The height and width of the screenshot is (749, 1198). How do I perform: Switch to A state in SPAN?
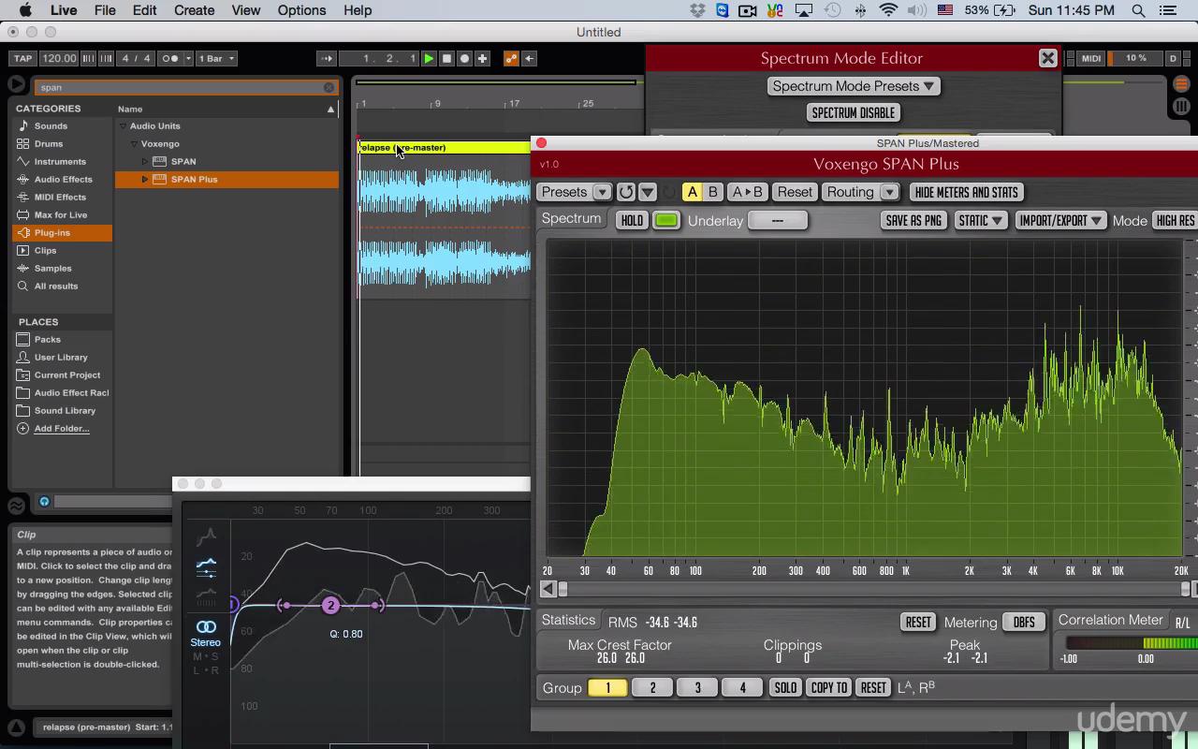coord(693,192)
